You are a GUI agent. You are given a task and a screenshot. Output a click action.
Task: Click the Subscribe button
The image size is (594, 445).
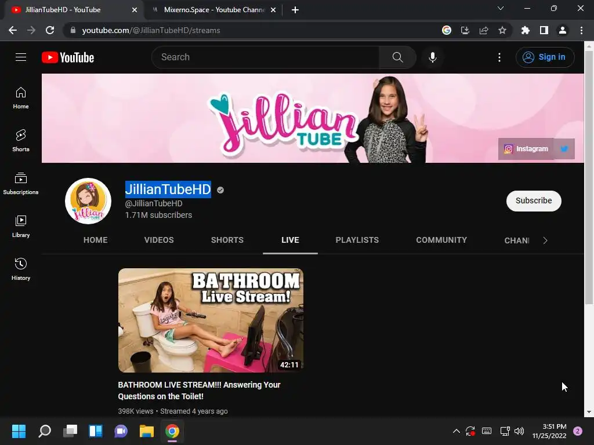click(x=534, y=200)
